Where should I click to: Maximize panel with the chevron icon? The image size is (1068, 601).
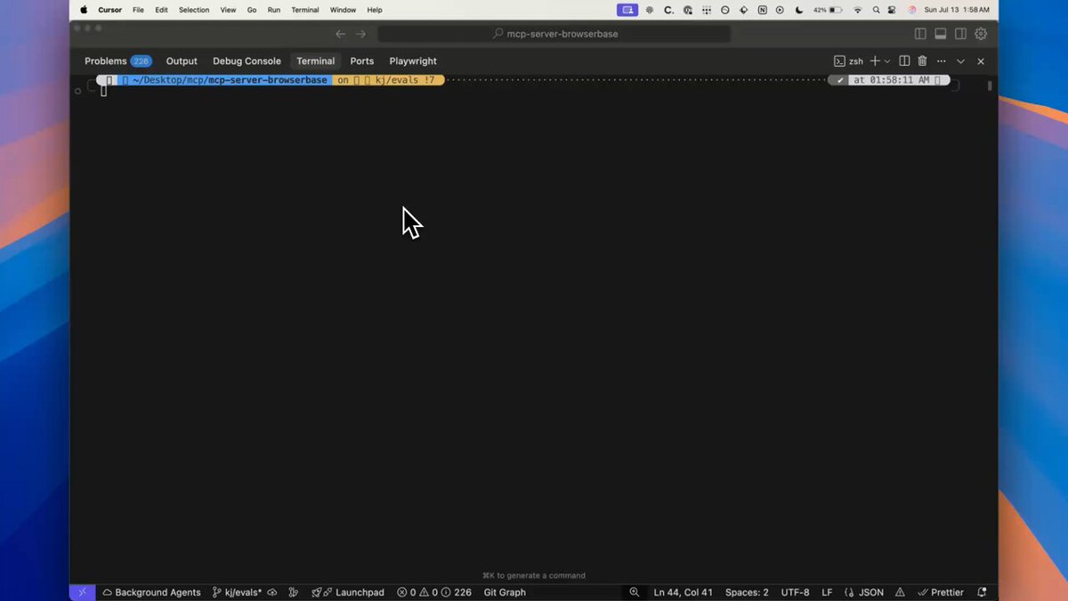point(960,61)
